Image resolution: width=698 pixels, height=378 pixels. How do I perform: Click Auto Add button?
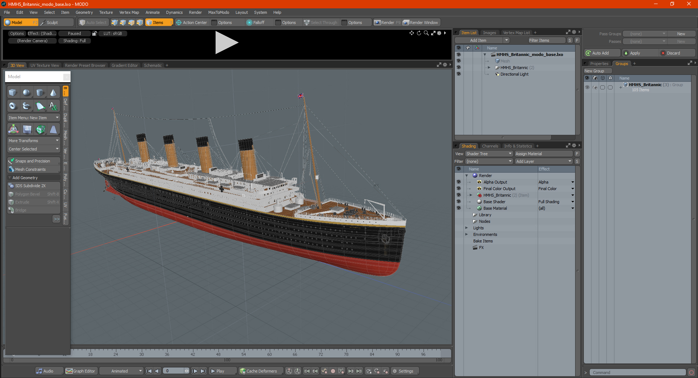[602, 53]
